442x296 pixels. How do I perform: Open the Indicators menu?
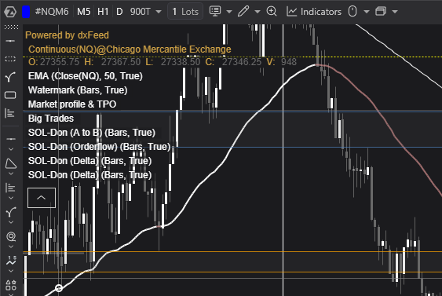coord(314,12)
